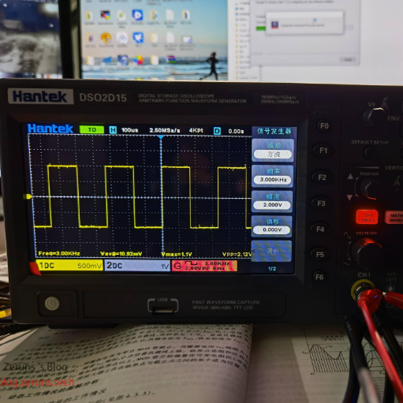Screen dimensions: 403x403
Task: Select the yellow channel 1 ground level marker
Action: coord(28,196)
